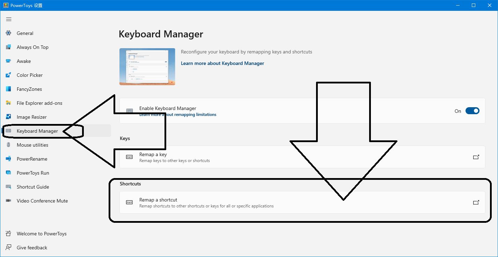Viewport: 498px width, 257px height.
Task: Click the open-window icon for Remap a key
Action: tap(476, 157)
